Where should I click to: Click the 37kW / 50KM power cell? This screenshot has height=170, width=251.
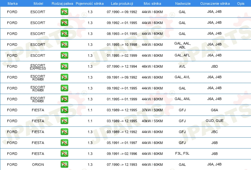[x=152, y=110]
